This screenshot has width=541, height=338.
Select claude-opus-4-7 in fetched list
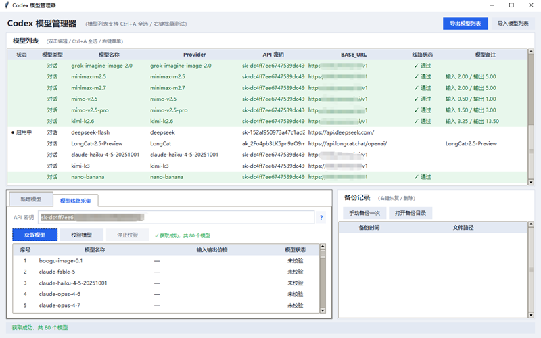pos(166,306)
